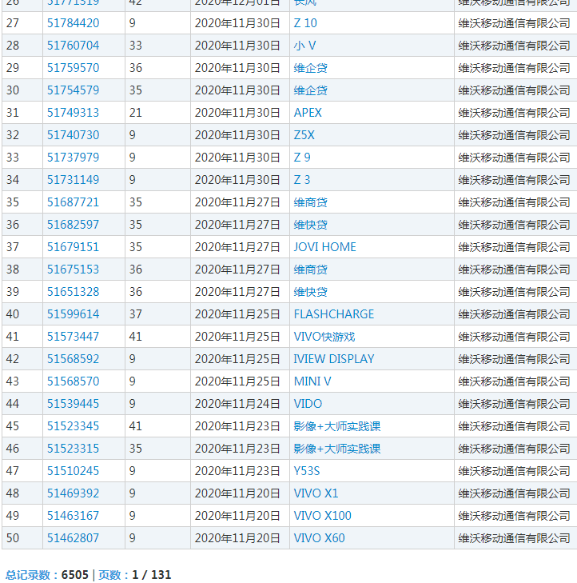
Task: Click the Z 9 trademark name
Action: point(302,158)
